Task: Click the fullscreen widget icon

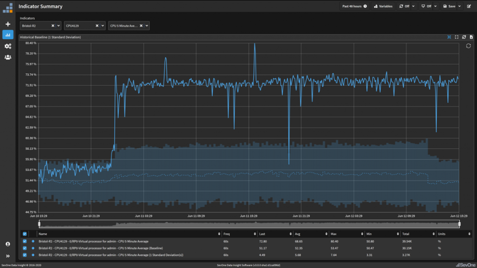Action: click(x=457, y=37)
